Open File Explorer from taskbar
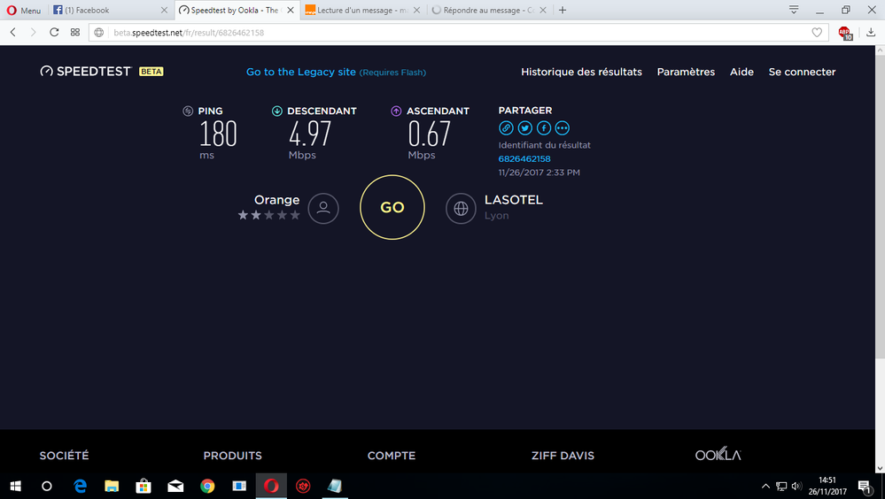885x499 pixels. (112, 486)
